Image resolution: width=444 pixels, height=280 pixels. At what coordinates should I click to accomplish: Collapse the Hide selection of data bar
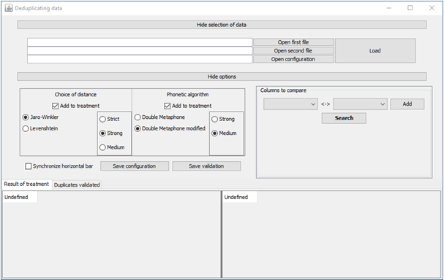pyautogui.click(x=222, y=25)
